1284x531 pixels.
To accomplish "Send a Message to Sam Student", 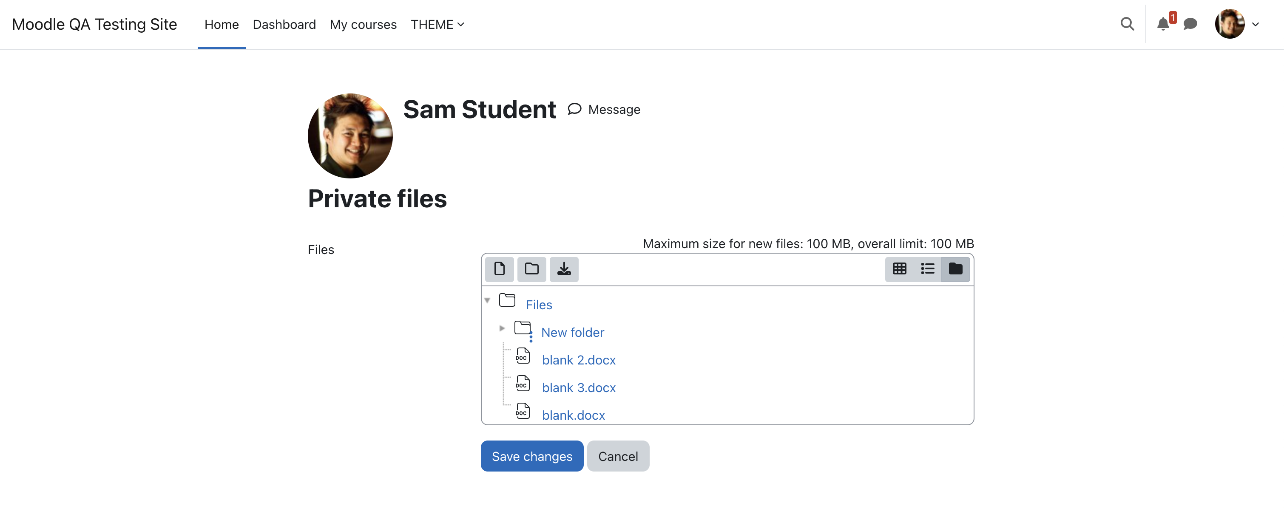I will pos(604,110).
